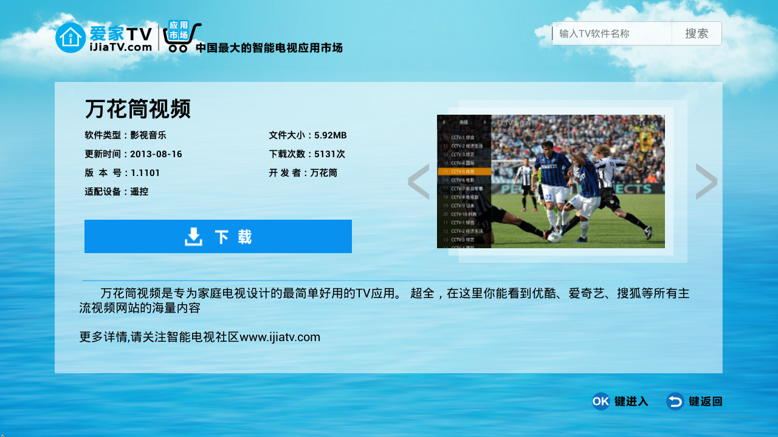Show next screenshot with right chevron

coord(706,181)
